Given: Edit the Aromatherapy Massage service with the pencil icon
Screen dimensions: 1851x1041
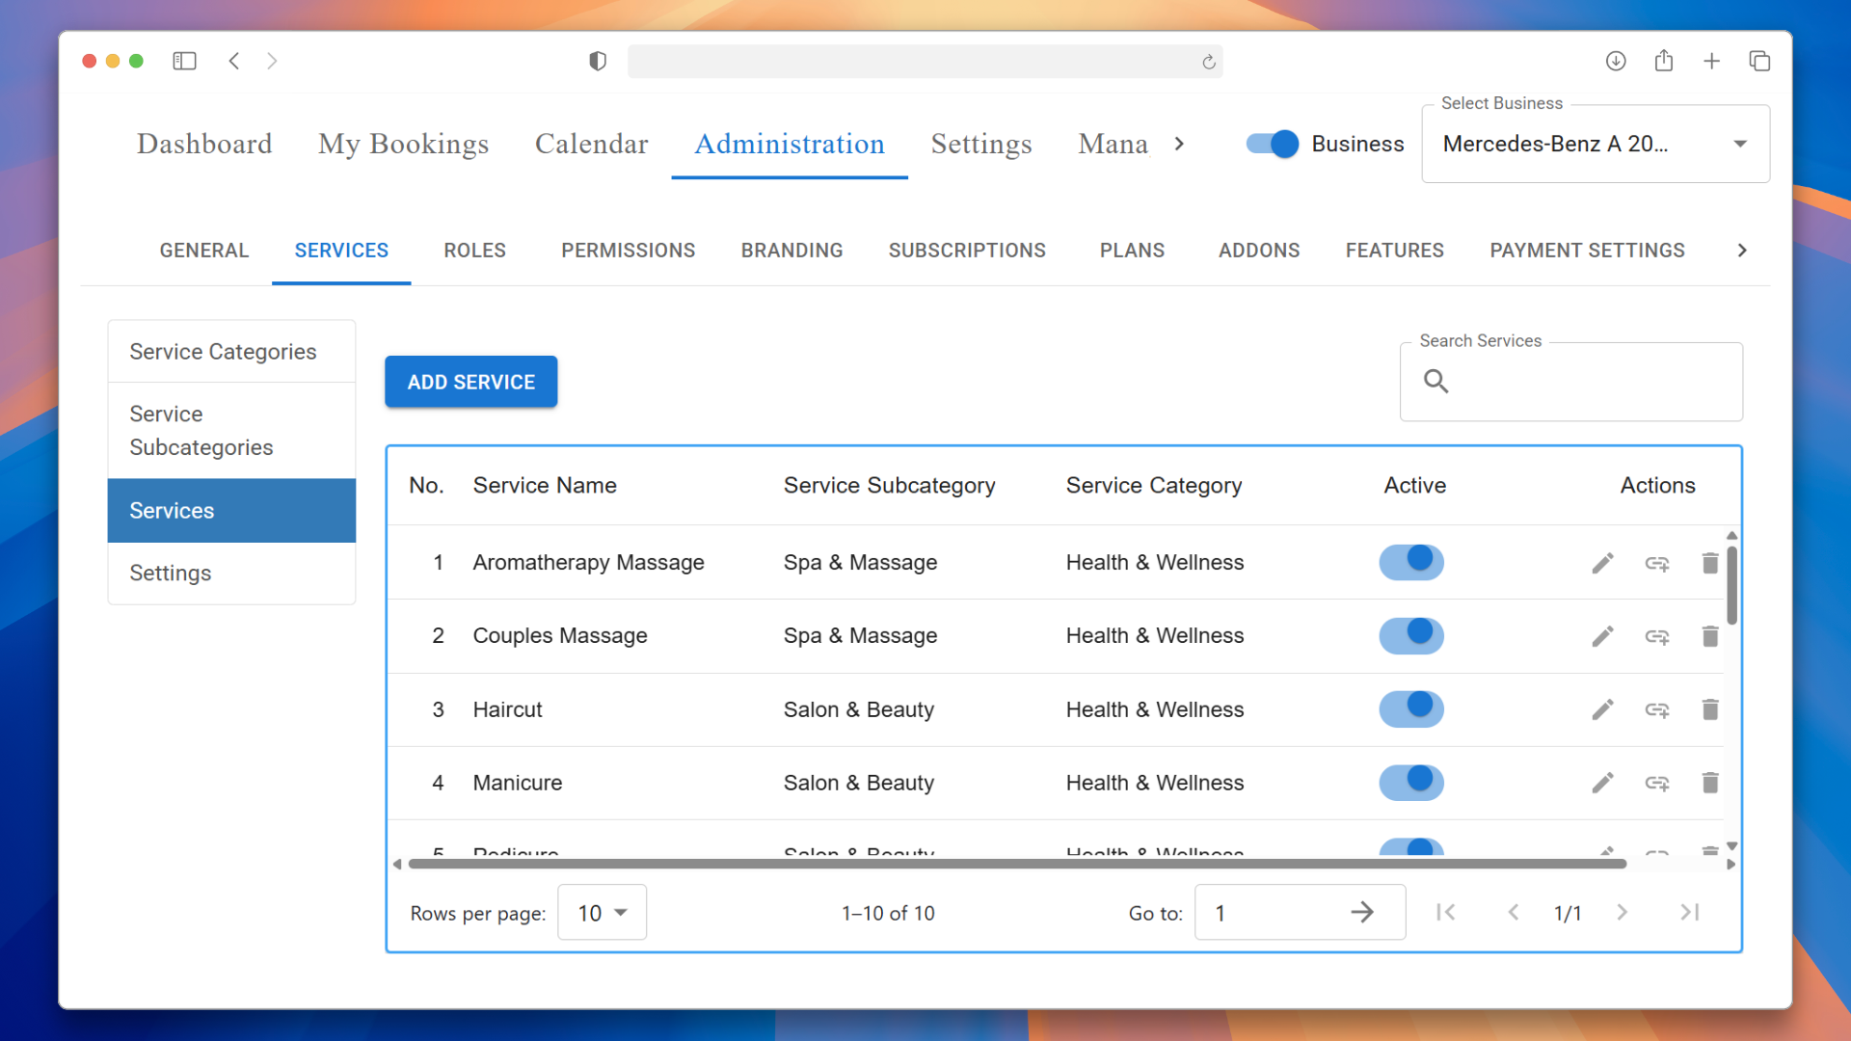Looking at the screenshot, I should click(1602, 563).
